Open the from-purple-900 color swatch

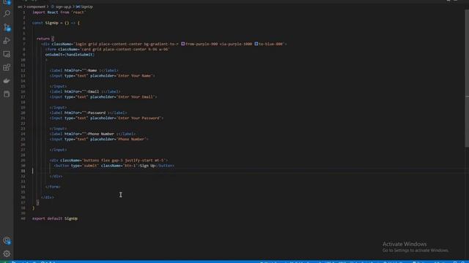point(182,44)
